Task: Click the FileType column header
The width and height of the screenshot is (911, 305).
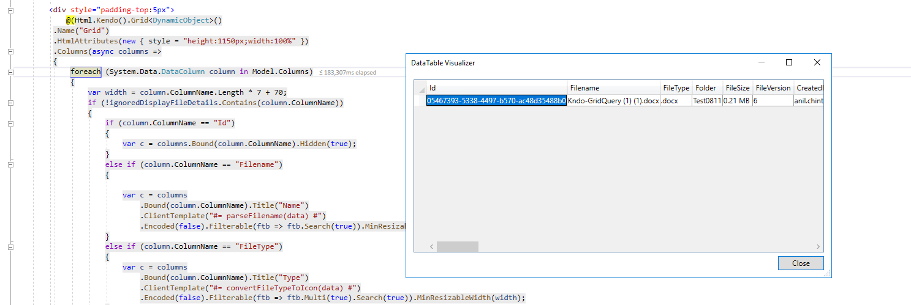Action: (676, 88)
